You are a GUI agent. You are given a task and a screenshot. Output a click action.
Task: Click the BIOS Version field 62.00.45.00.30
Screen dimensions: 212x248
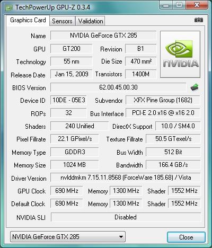click(118, 87)
